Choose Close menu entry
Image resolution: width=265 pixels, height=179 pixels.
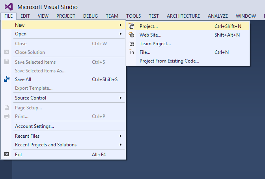[x=63, y=44]
